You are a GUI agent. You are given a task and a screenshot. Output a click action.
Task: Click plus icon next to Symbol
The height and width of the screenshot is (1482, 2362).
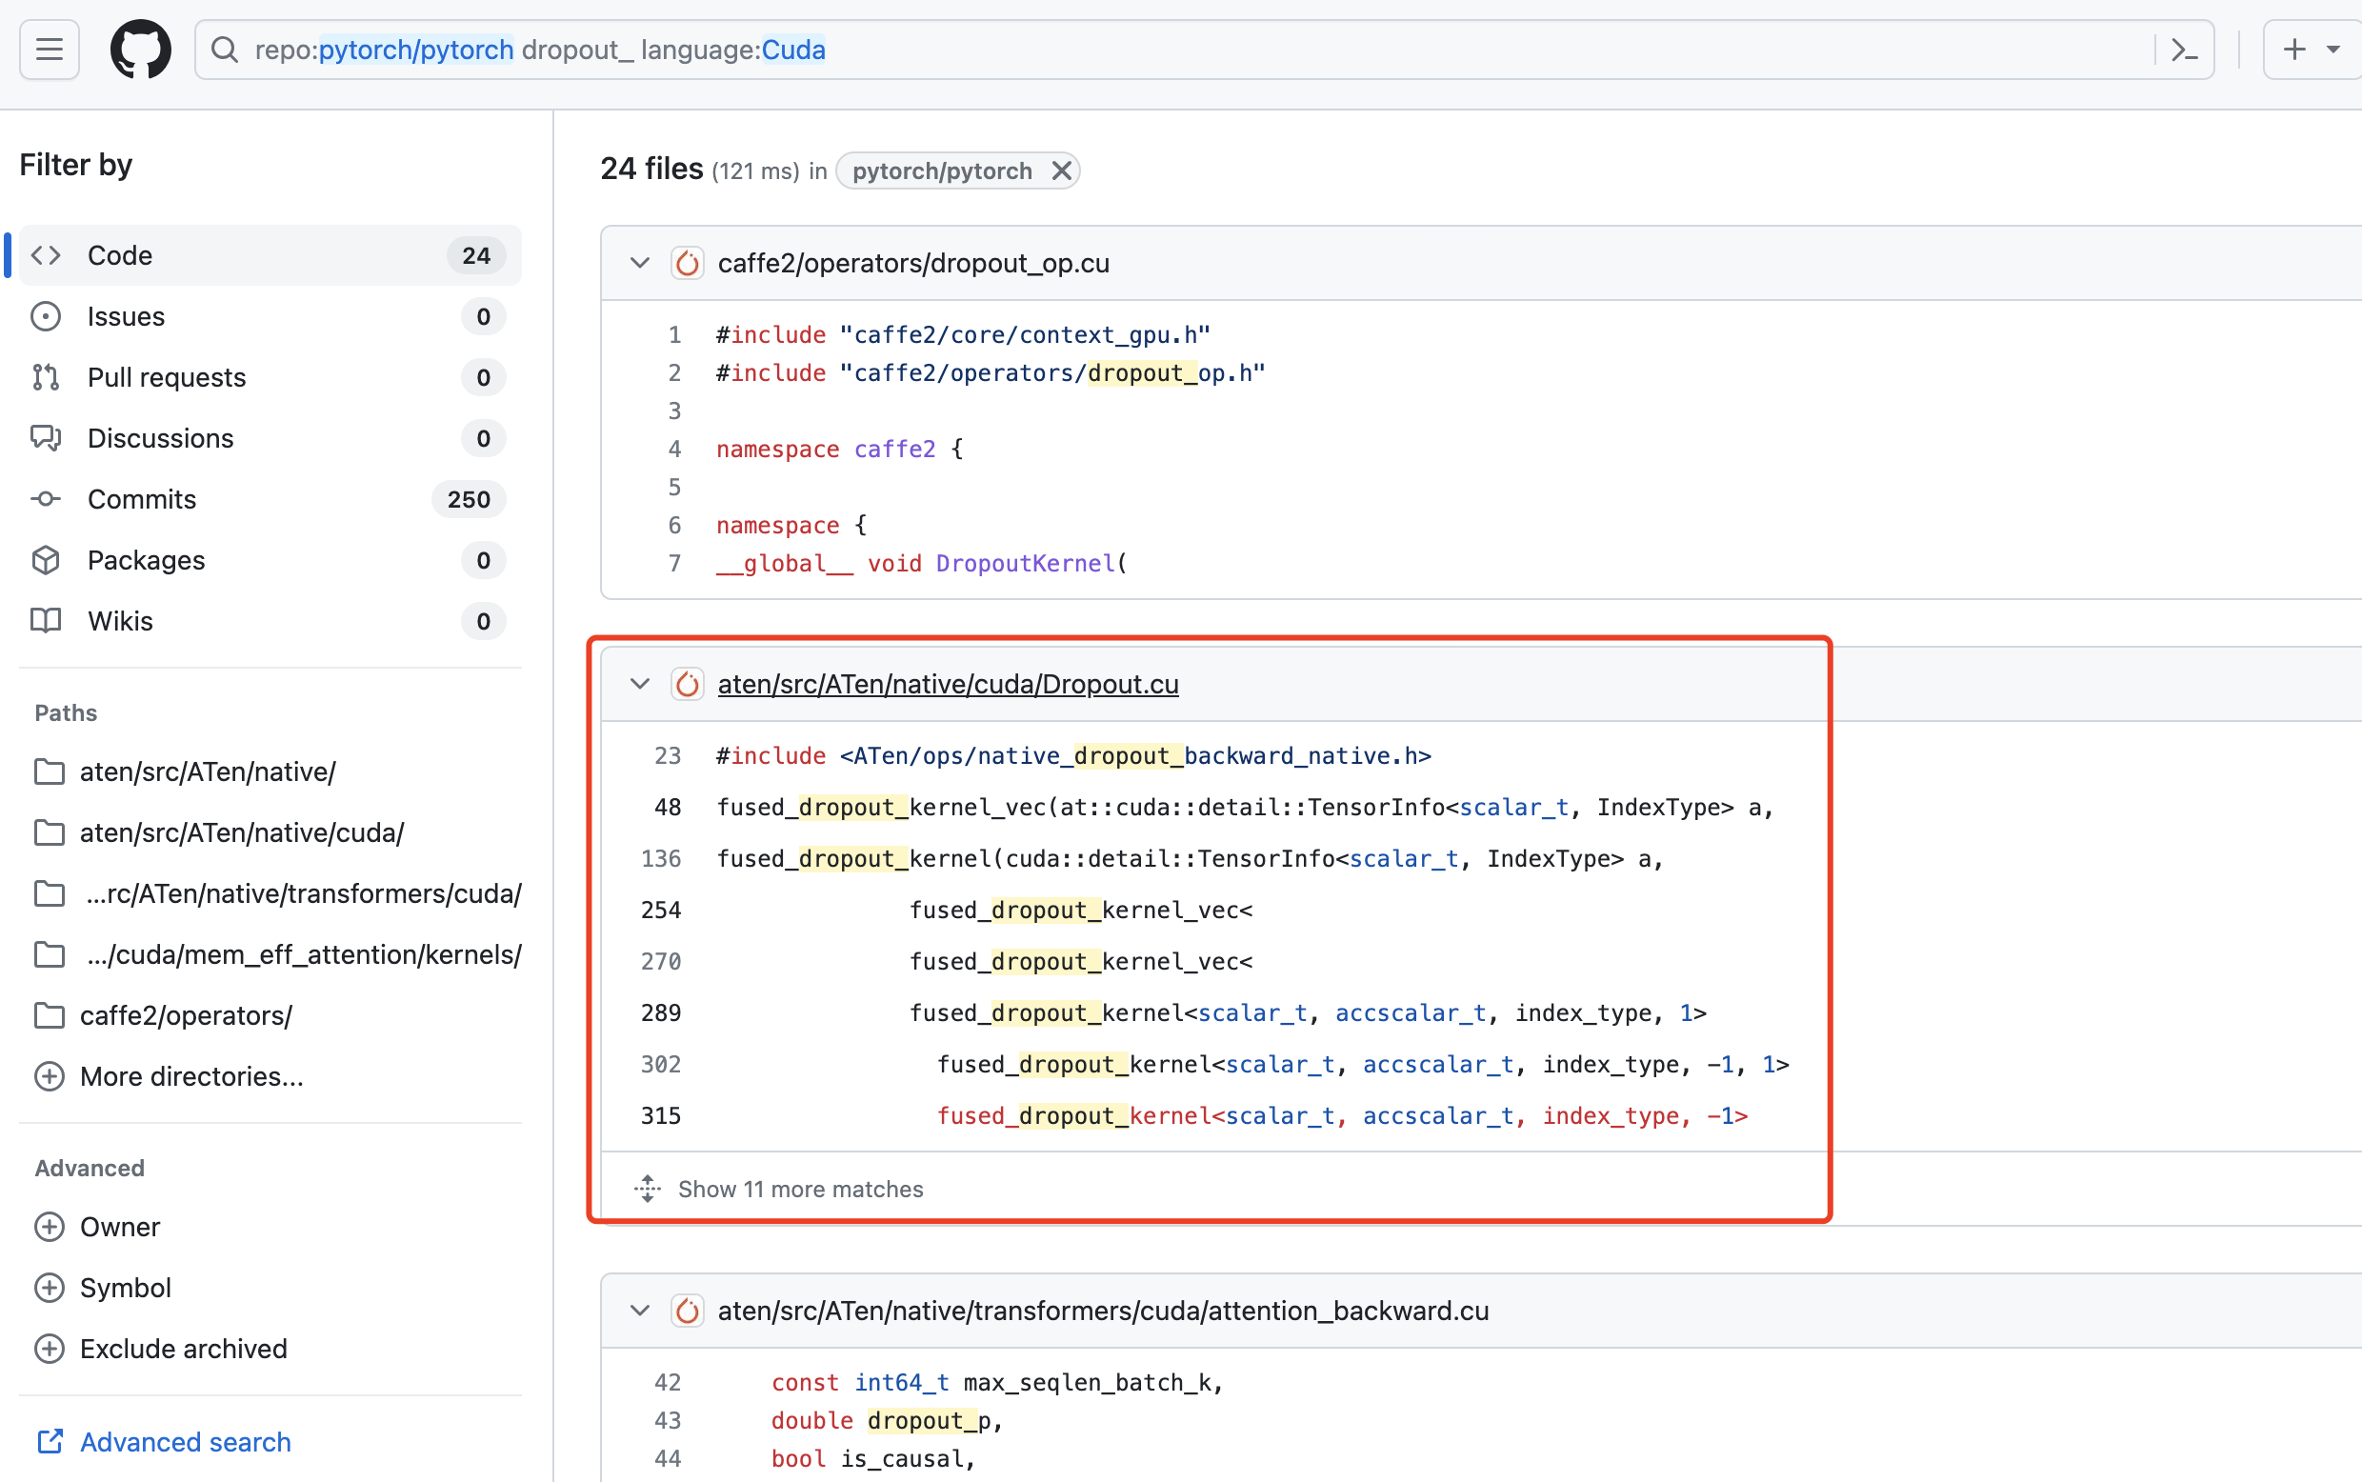pyautogui.click(x=49, y=1287)
